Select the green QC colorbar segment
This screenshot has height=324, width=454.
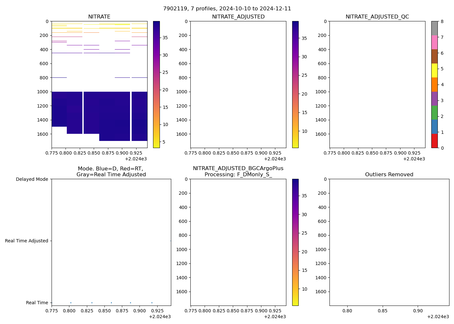[434, 113]
